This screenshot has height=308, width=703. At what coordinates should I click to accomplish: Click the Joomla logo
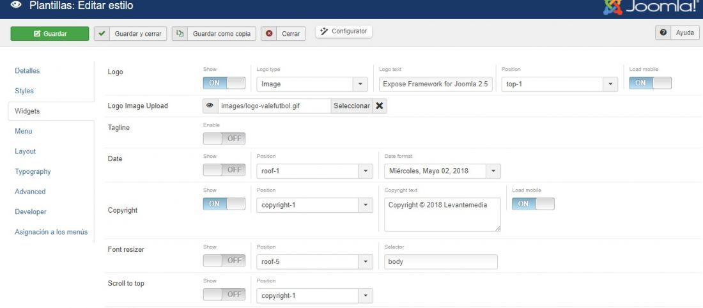[653, 6]
